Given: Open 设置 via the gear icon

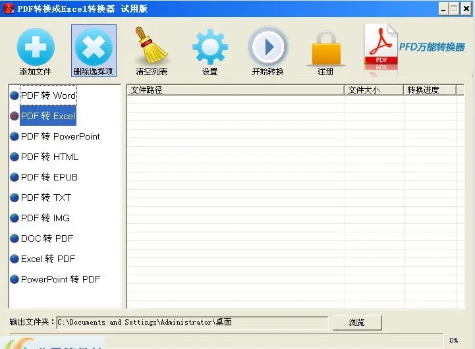Looking at the screenshot, I should (x=210, y=47).
